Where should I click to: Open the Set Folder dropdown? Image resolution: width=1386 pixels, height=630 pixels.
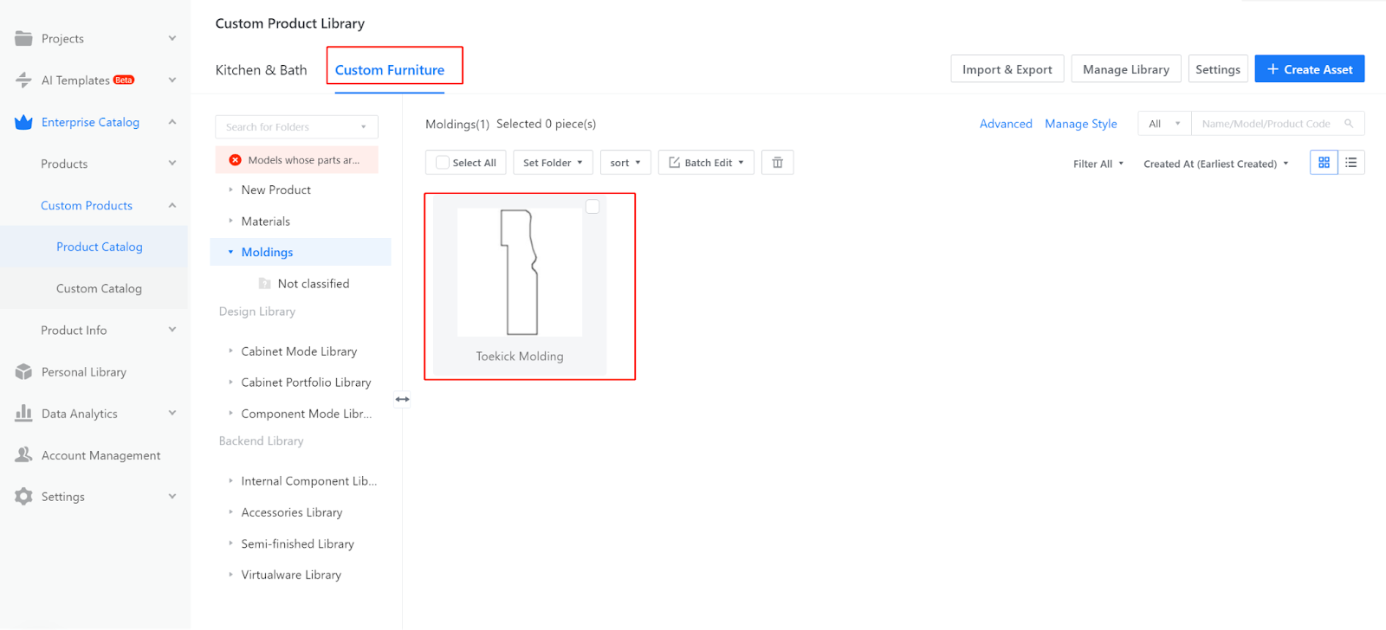point(553,163)
